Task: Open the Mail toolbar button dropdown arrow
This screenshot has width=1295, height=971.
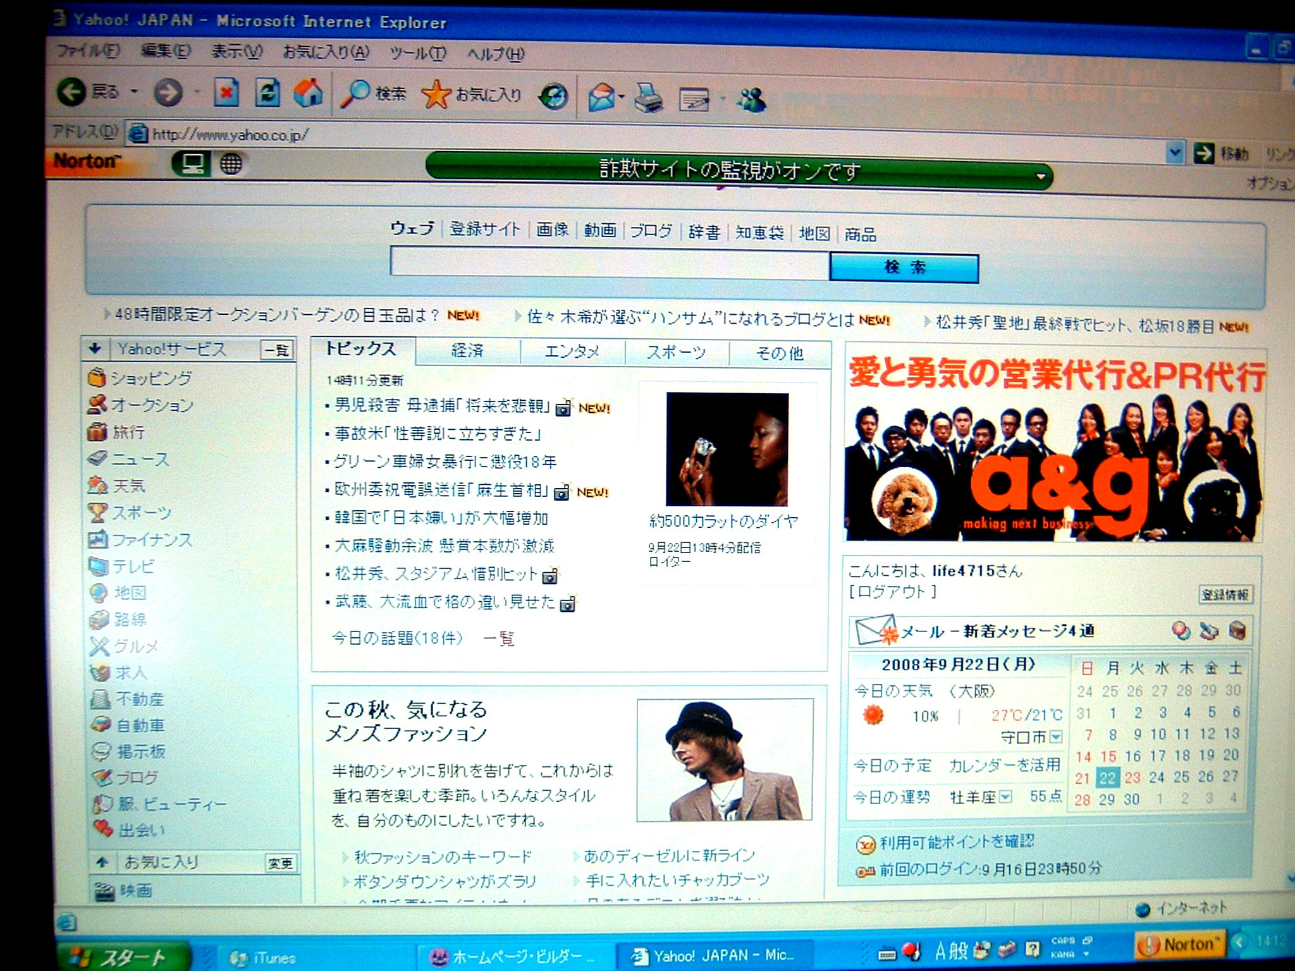Action: click(622, 98)
